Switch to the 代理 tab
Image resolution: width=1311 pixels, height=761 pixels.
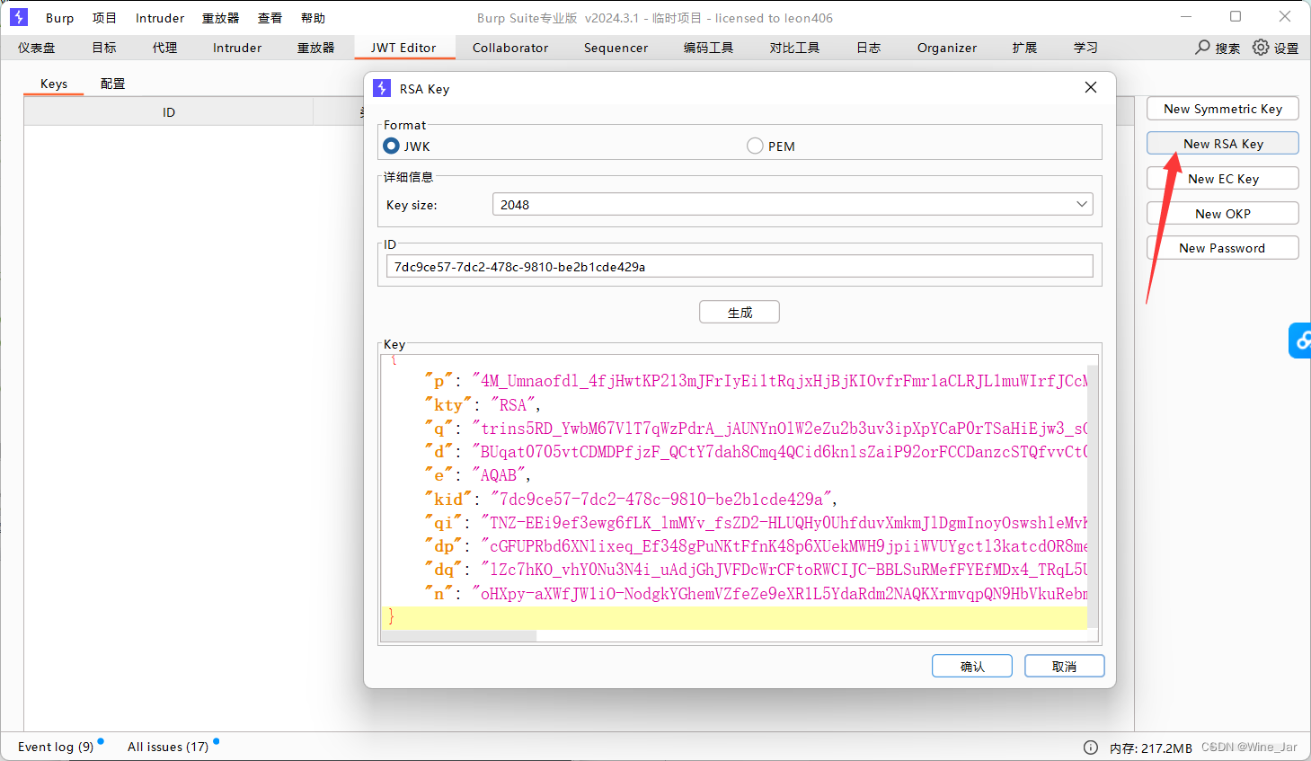(x=165, y=48)
